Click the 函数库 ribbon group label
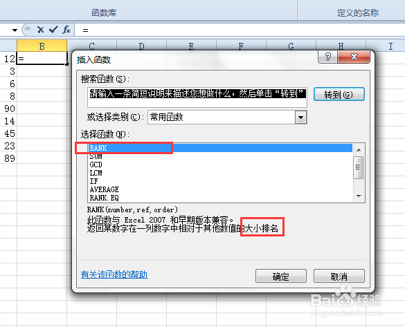405x327 pixels. tap(104, 12)
